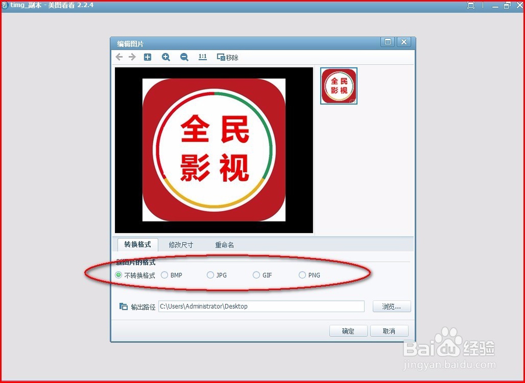Image resolution: width=525 pixels, height=383 pixels.
Task: Choose JPG as new image format
Action: point(217,275)
